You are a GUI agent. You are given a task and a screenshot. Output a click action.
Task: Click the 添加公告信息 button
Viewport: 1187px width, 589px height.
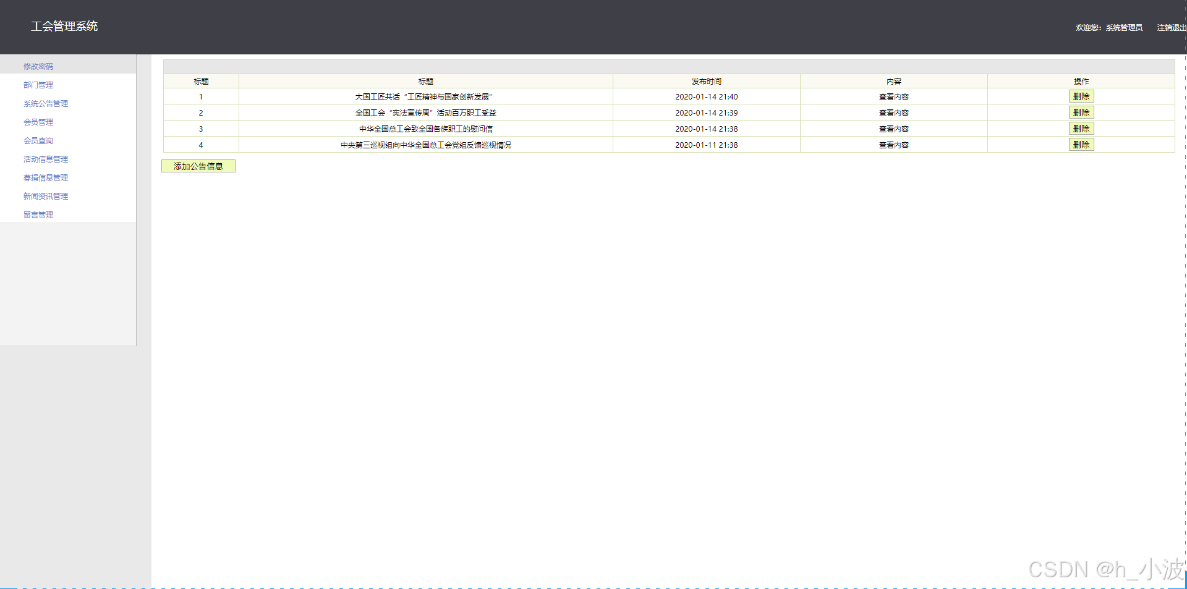(198, 166)
